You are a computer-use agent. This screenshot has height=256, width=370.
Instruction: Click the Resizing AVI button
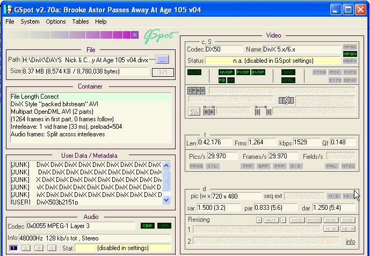[271, 220]
